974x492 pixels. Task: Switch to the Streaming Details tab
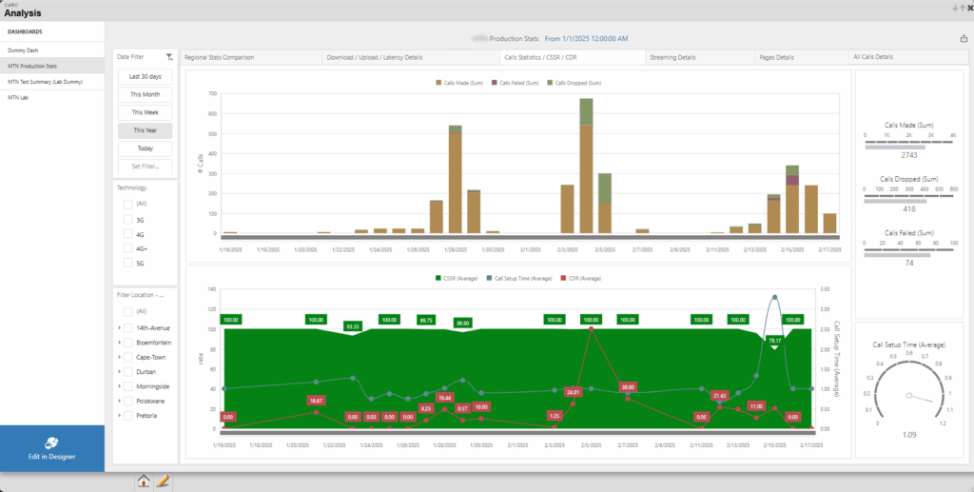(672, 57)
